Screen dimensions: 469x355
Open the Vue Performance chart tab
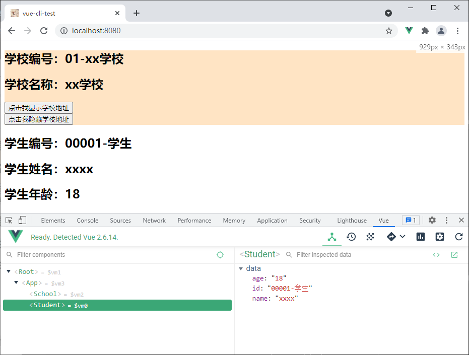(421, 237)
